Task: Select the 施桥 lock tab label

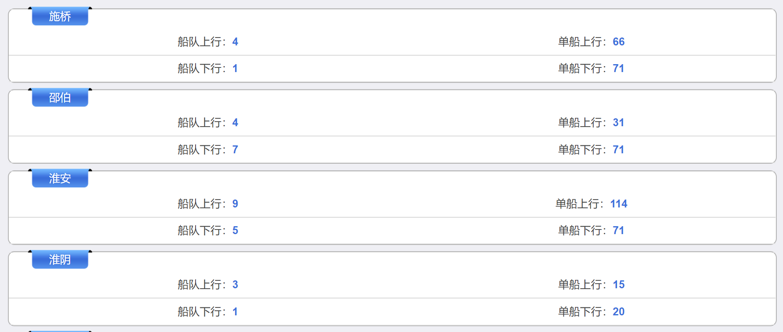Action: [x=60, y=16]
